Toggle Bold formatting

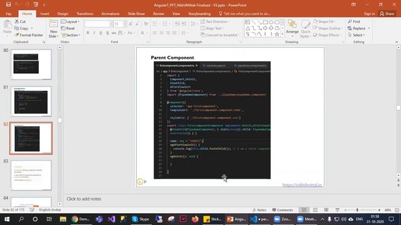pyautogui.click(x=88, y=32)
